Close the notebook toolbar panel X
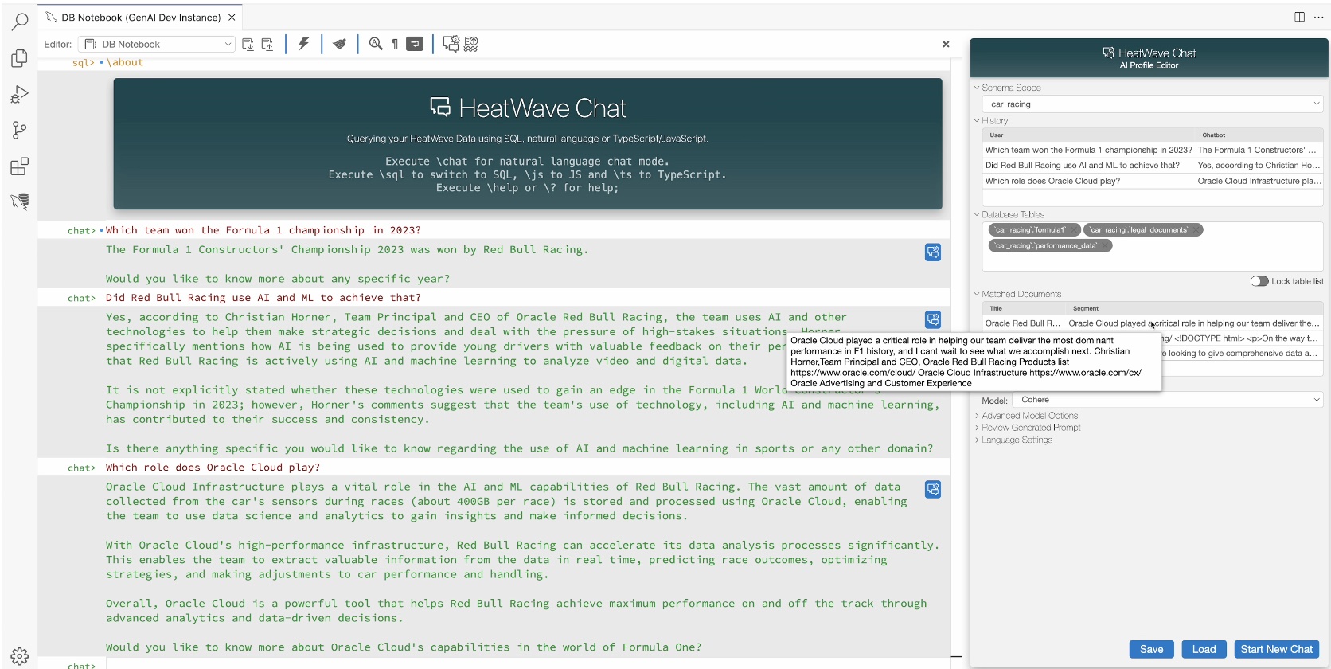The width and height of the screenshot is (1331, 669). pos(946,45)
